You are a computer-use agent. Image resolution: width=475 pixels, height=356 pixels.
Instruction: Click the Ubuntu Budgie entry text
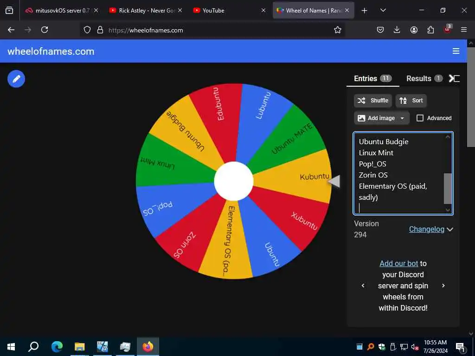384,142
